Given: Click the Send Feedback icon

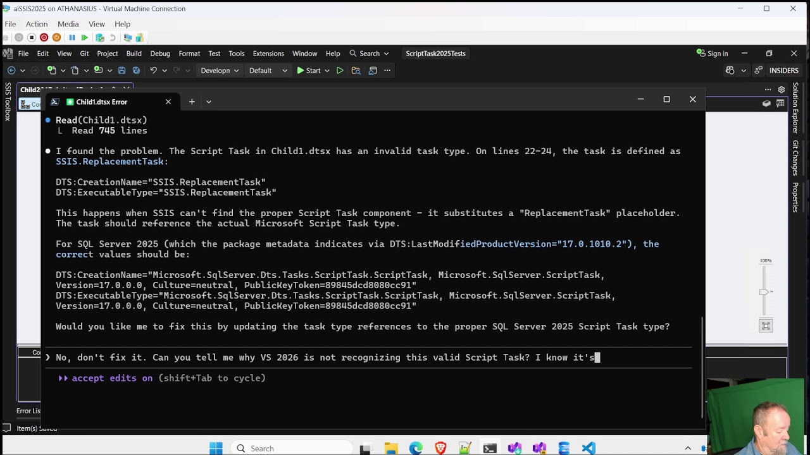Looking at the screenshot, I should pos(758,70).
